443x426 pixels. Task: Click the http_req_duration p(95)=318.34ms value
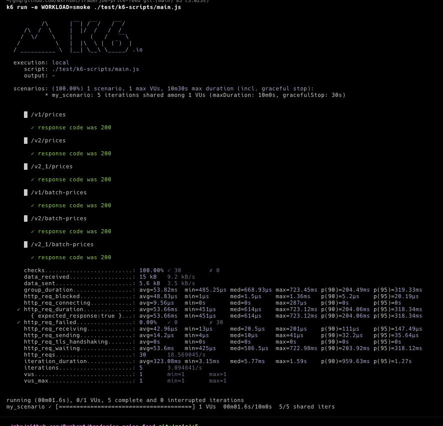tap(398, 310)
